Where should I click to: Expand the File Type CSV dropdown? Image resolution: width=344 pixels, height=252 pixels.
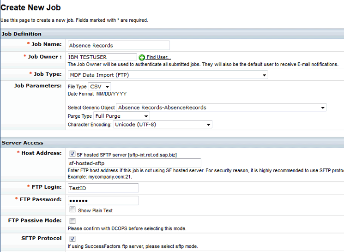pos(99,86)
